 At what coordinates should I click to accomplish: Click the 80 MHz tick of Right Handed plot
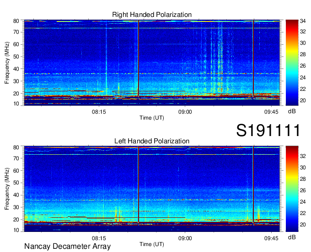(16, 21)
